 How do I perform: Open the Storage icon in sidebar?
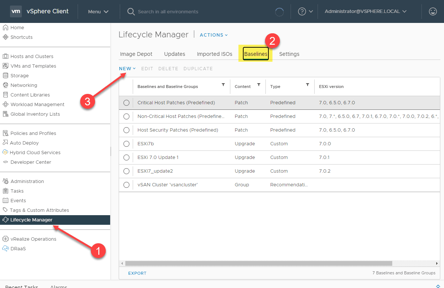click(6, 76)
